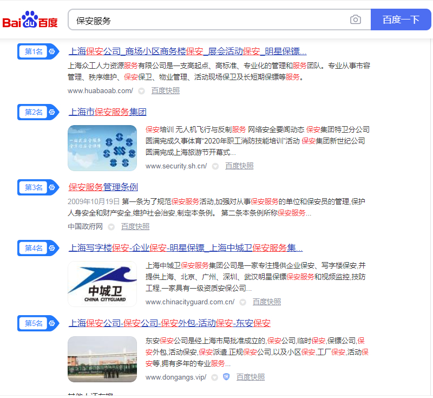Open image search with the camera icon
The image size is (433, 398).
(x=356, y=19)
